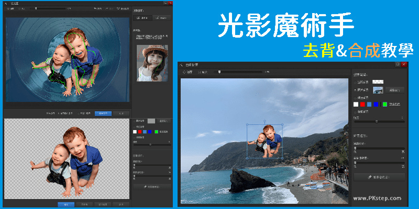Pick green swatch in cutout preview panel
This screenshot has height=209, width=419.
coord(156,132)
